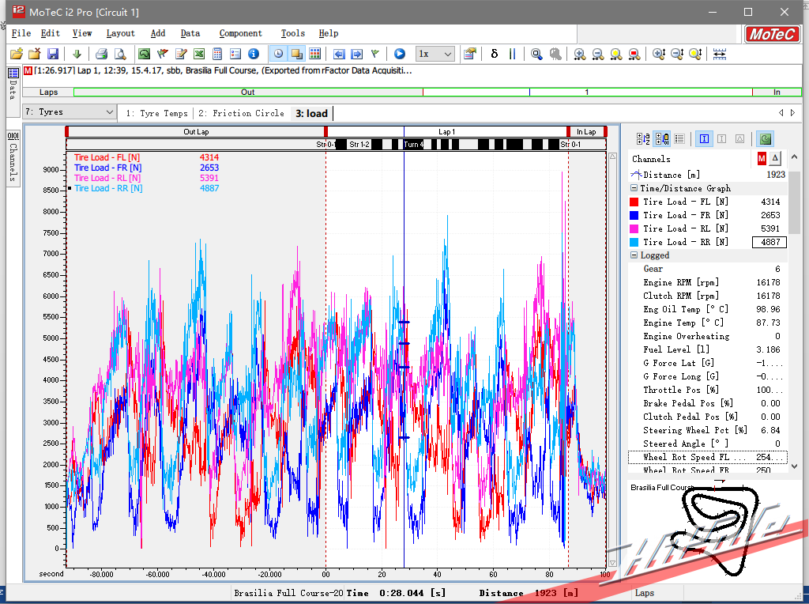Collapse the Logged channels group
809x604 pixels.
click(634, 255)
